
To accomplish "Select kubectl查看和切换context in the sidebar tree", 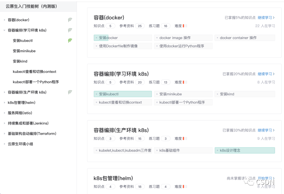I will point(34,72).
